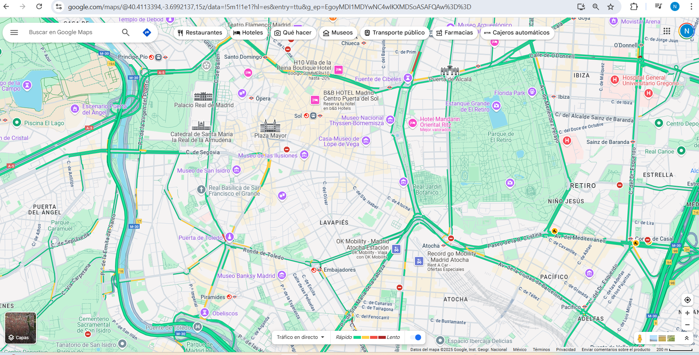This screenshot has width=699, height=355.
Task: Select the Museos category chip
Action: pyautogui.click(x=338, y=33)
